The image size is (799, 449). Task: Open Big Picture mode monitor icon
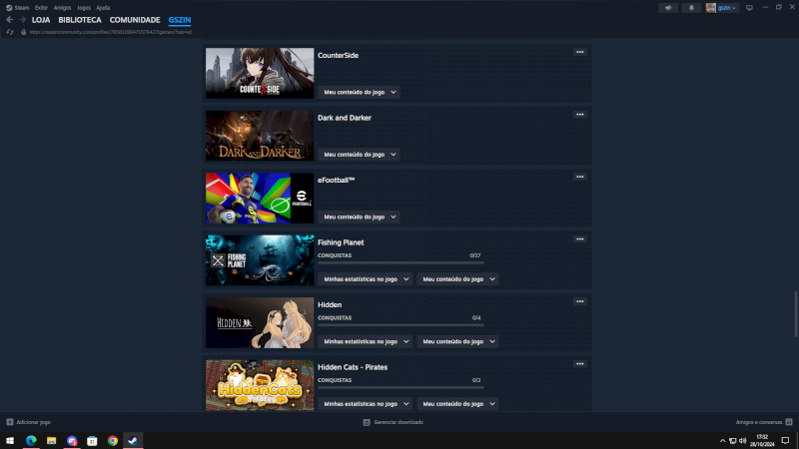point(749,8)
